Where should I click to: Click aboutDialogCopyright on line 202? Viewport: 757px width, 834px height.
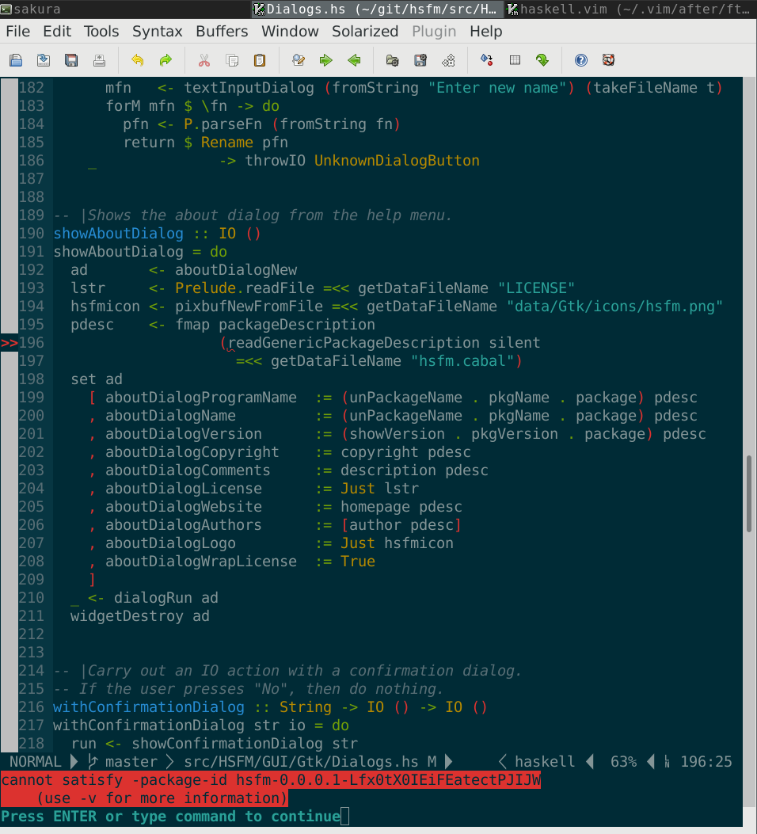(192, 452)
